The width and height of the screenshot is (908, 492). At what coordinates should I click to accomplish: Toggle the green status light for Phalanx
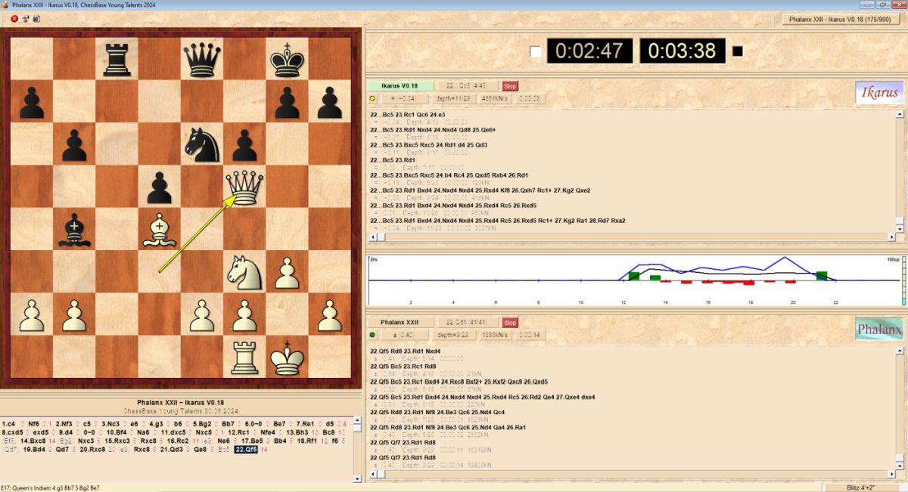tap(372, 335)
